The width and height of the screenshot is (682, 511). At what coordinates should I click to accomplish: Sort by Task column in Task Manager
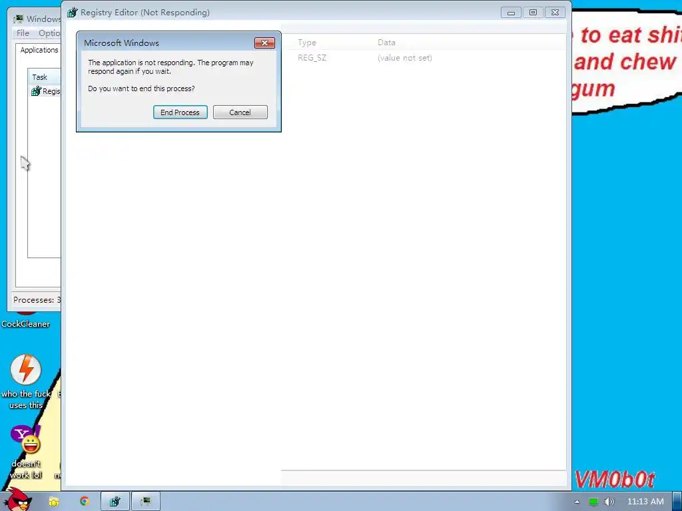point(45,77)
